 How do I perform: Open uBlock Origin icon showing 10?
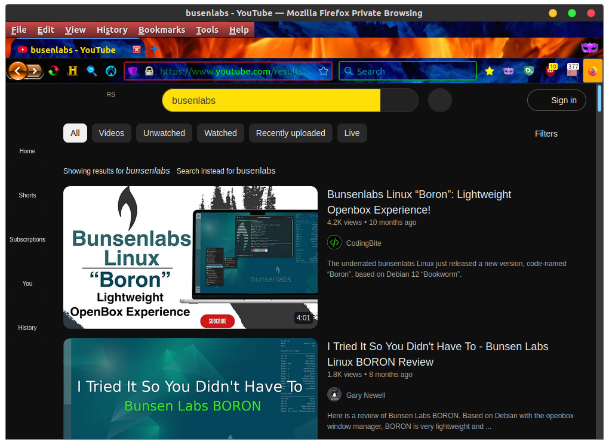tap(551, 70)
